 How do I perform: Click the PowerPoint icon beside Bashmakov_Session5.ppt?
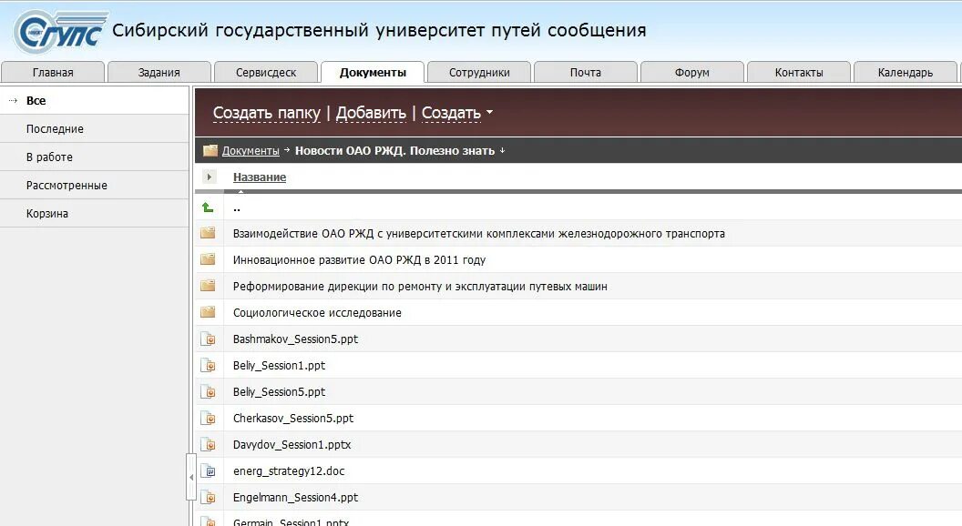tap(209, 339)
